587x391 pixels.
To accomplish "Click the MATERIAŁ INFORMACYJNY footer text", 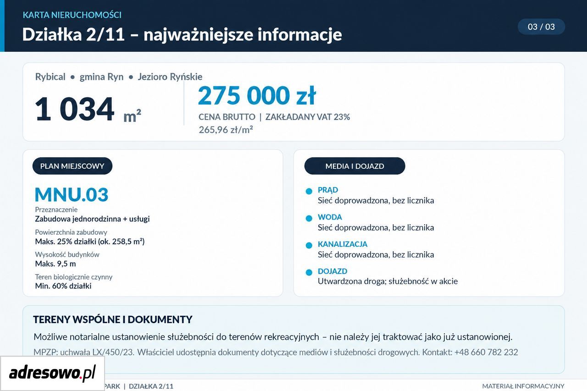I will coord(523,386).
